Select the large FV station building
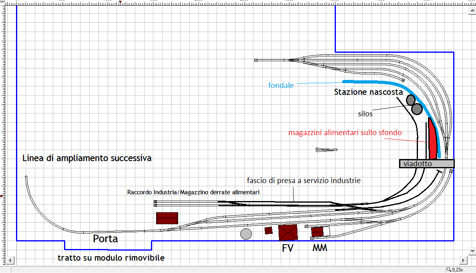This screenshot has height=273, width=476. pyautogui.click(x=288, y=232)
